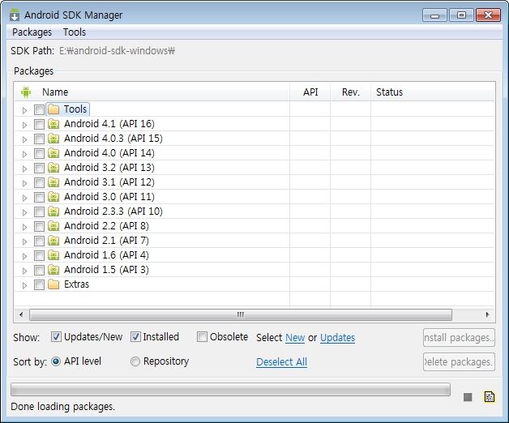The height and width of the screenshot is (423, 509).
Task: Click the Deselect All link
Action: click(281, 361)
